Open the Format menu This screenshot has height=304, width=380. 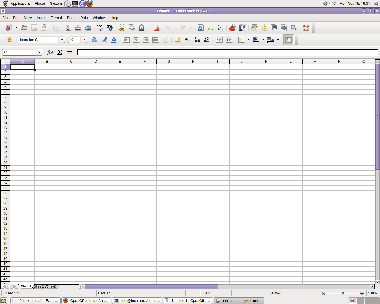[56, 18]
